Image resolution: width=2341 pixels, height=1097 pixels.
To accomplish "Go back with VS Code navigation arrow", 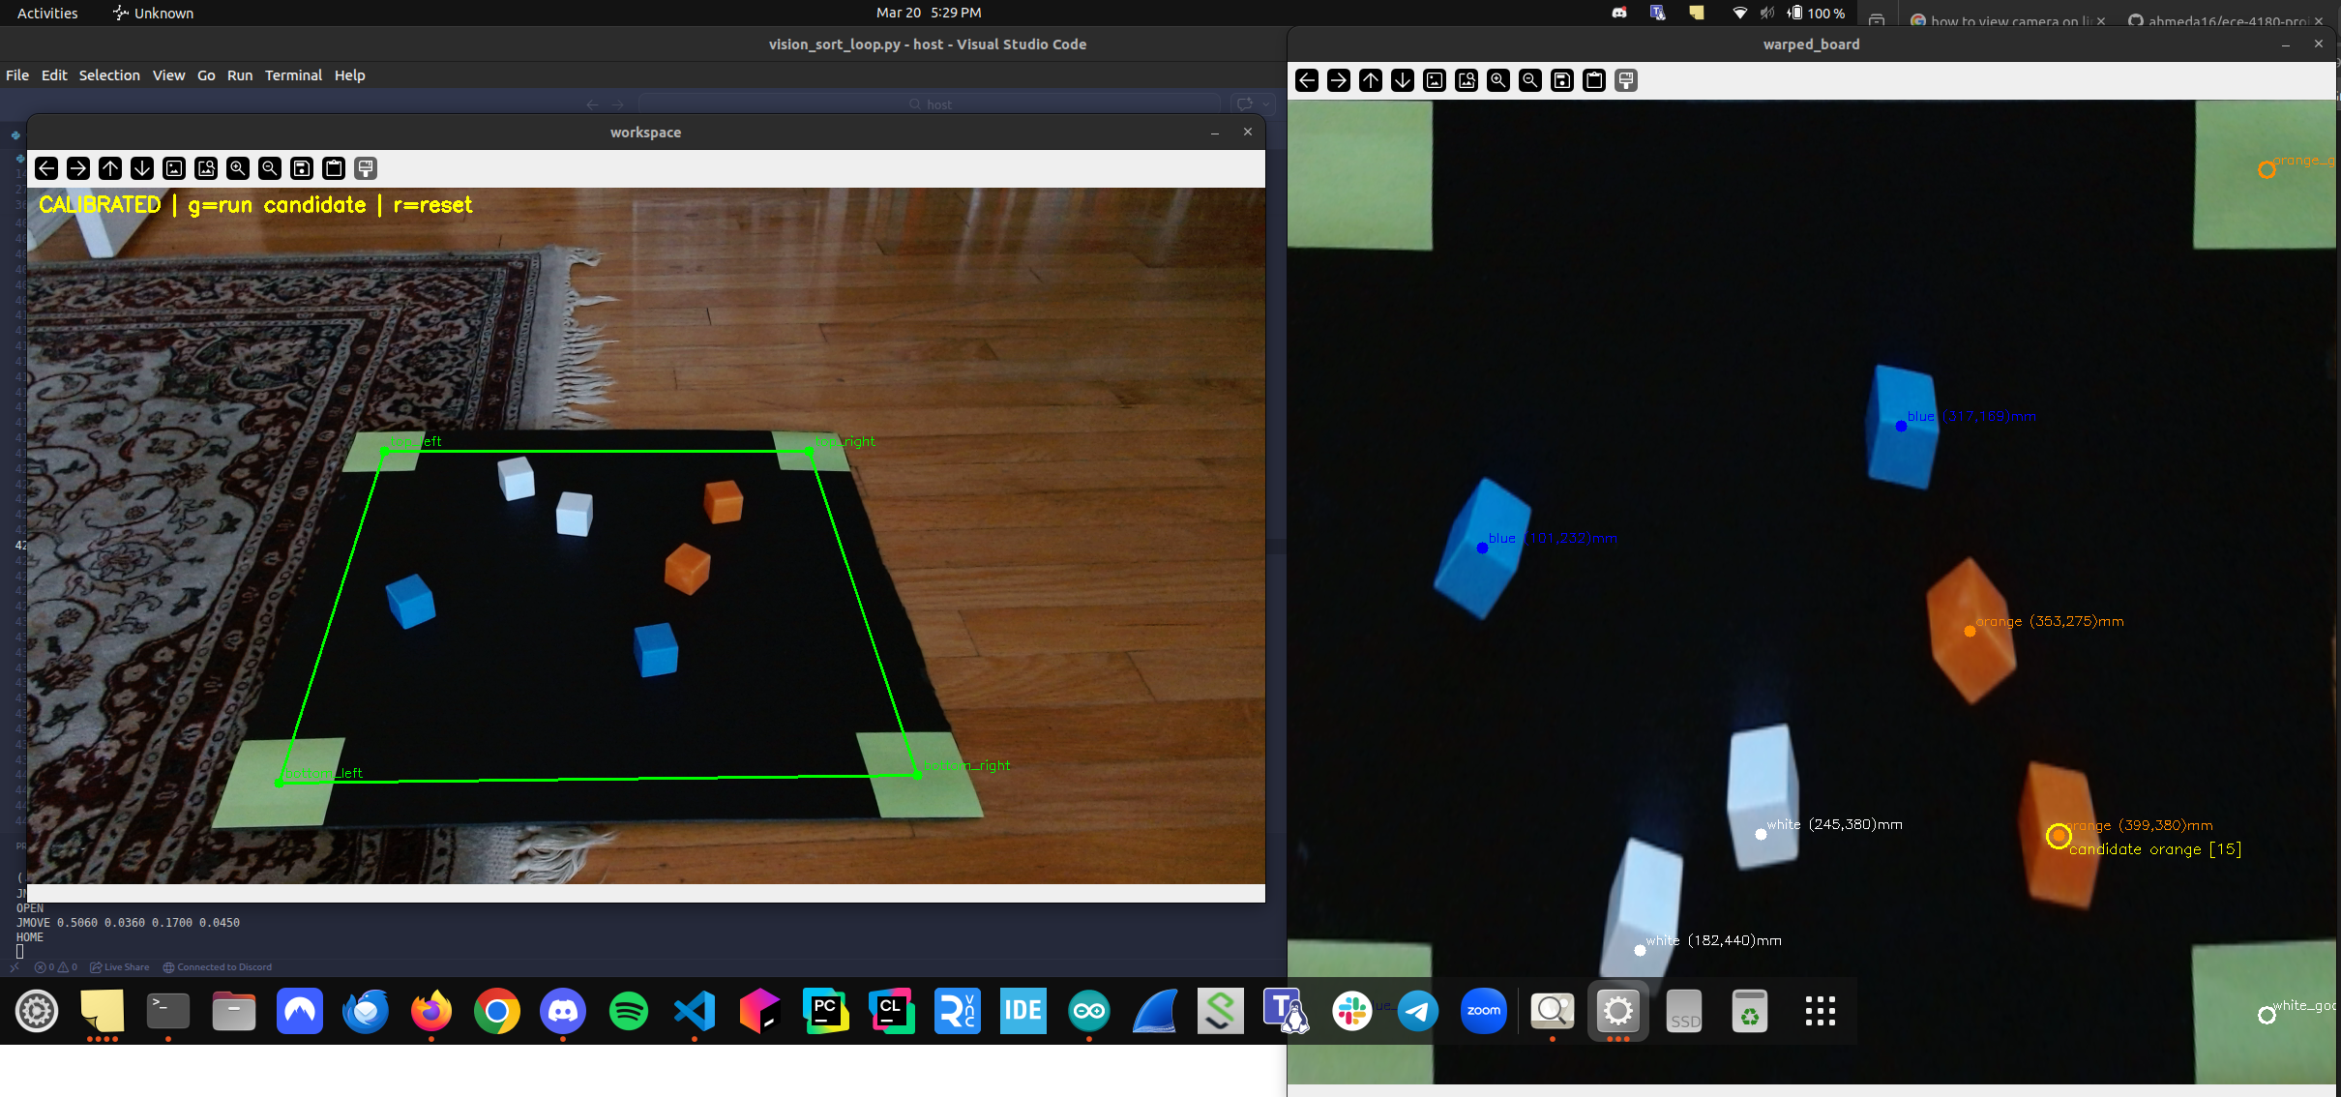I will (593, 104).
